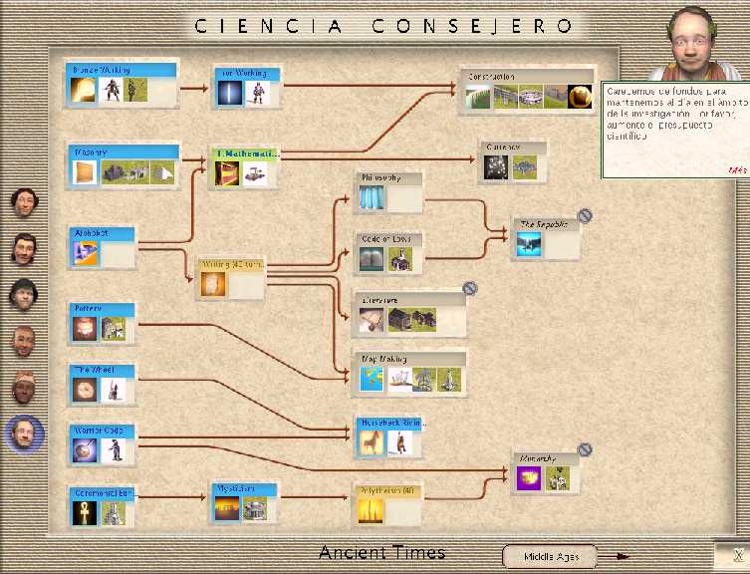Close the science advisor screen with X
This screenshot has height=574, width=750.
click(x=736, y=556)
